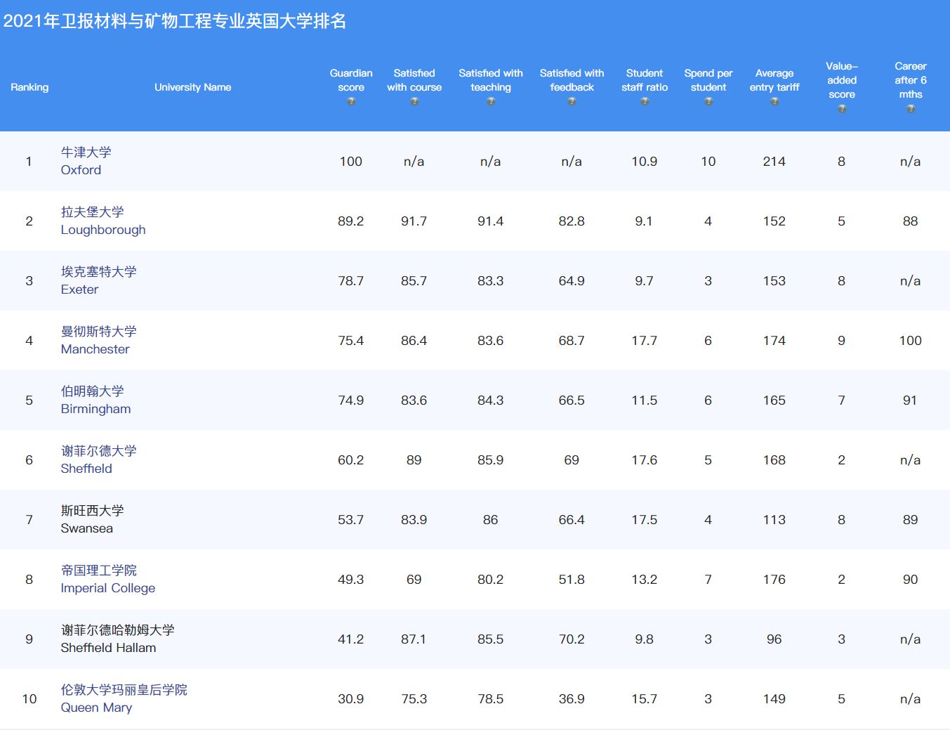This screenshot has width=950, height=730.
Task: Click Oxford's Guardian score 100
Action: [351, 162]
